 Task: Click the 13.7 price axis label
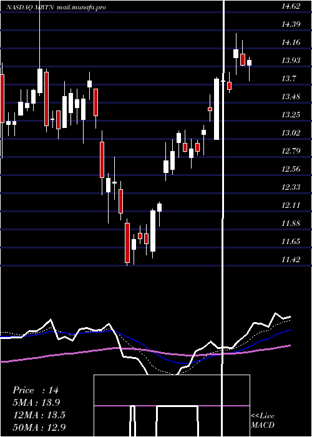tap(288, 78)
